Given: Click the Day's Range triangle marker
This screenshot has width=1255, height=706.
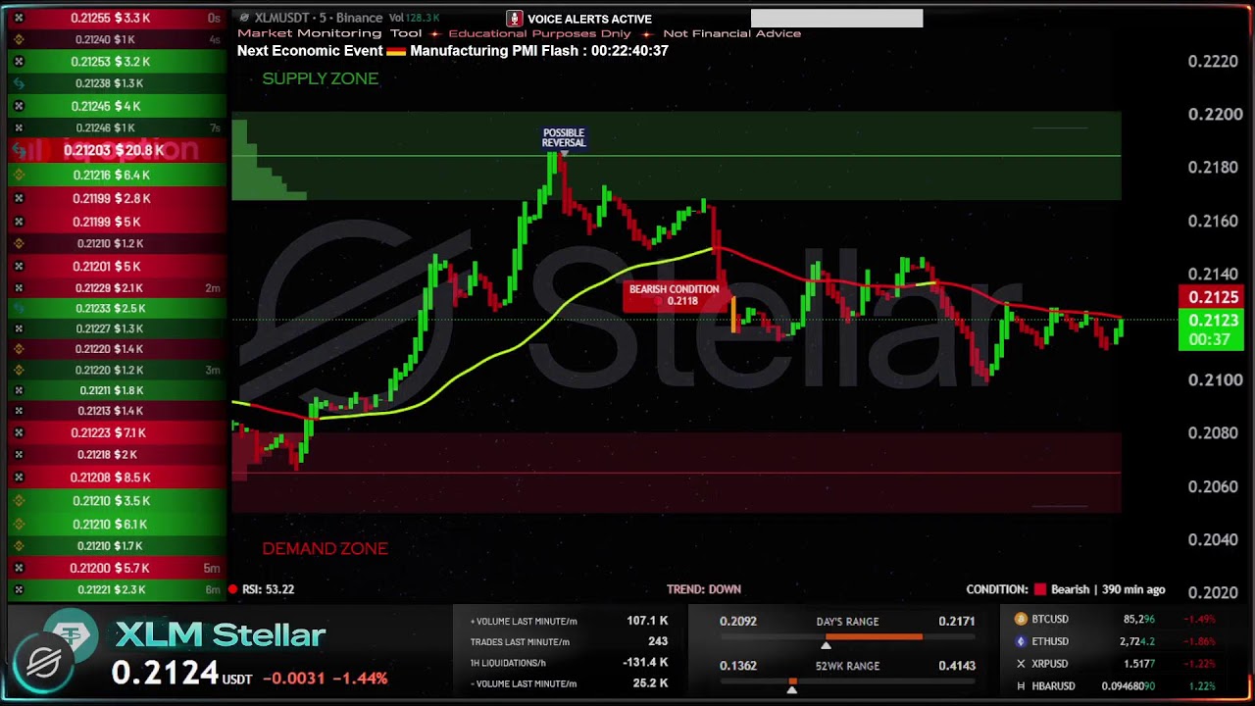Looking at the screenshot, I should (826, 644).
